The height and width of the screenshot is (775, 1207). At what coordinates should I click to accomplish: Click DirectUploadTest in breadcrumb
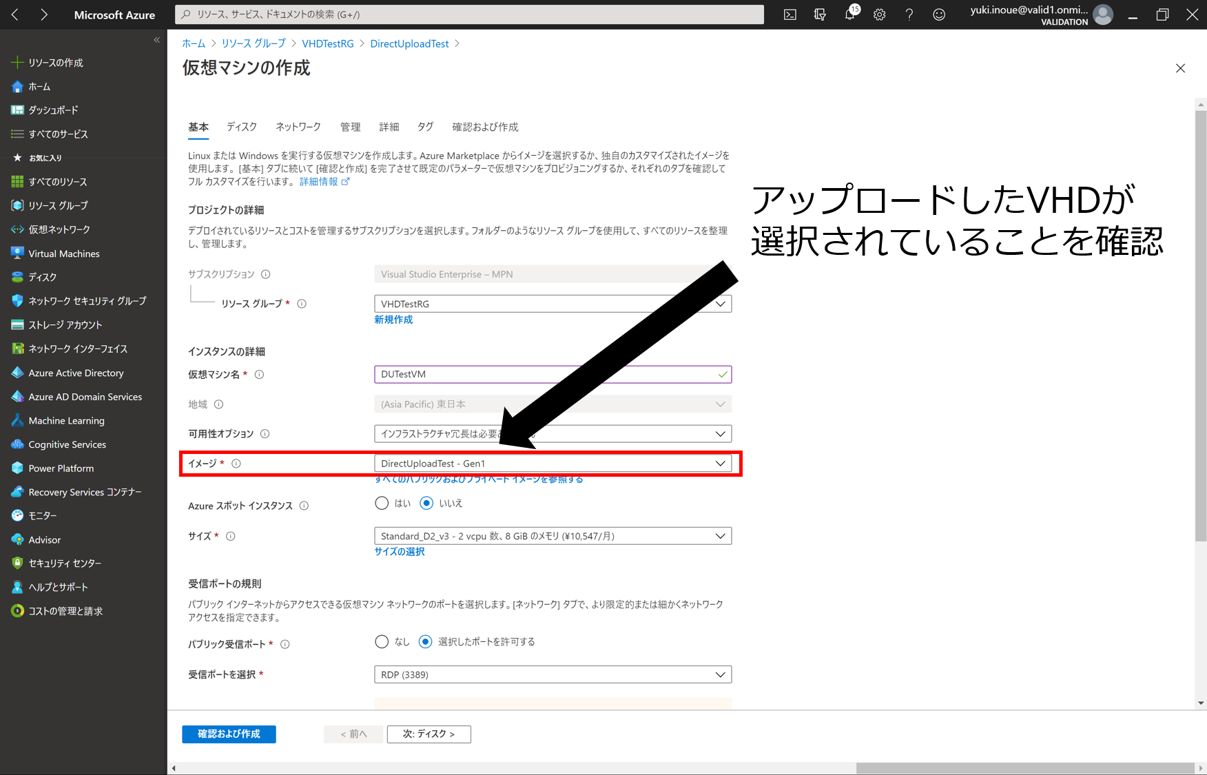(409, 43)
